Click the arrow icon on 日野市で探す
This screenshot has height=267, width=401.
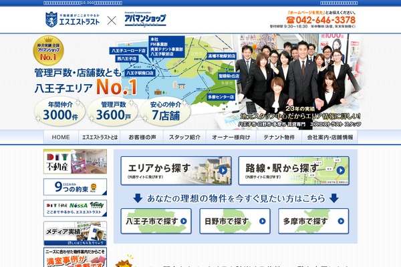263,221
